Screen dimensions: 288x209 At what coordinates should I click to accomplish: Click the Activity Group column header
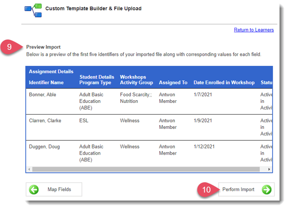coord(136,82)
